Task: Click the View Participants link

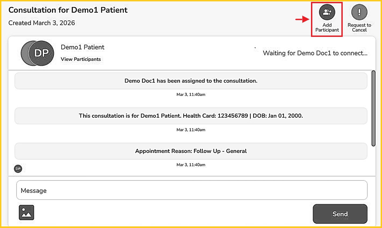Action: point(81,59)
